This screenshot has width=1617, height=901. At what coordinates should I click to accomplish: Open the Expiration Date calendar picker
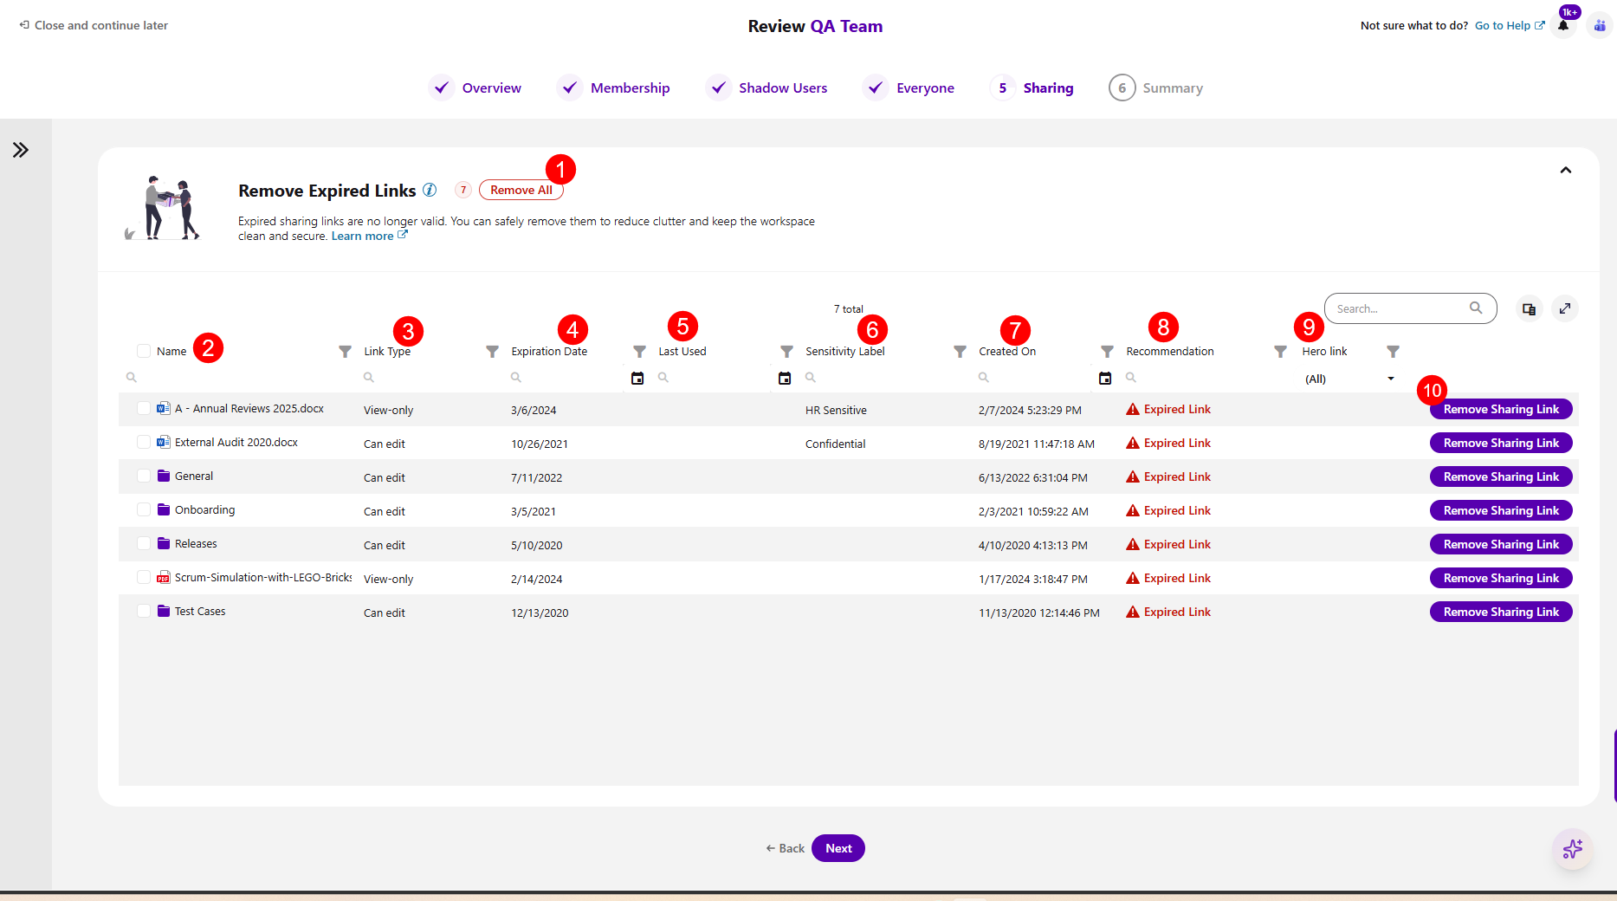pyautogui.click(x=637, y=378)
